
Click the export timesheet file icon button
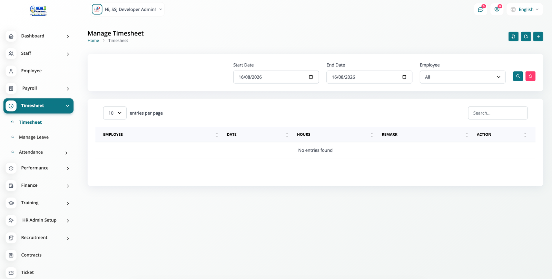pyautogui.click(x=526, y=37)
